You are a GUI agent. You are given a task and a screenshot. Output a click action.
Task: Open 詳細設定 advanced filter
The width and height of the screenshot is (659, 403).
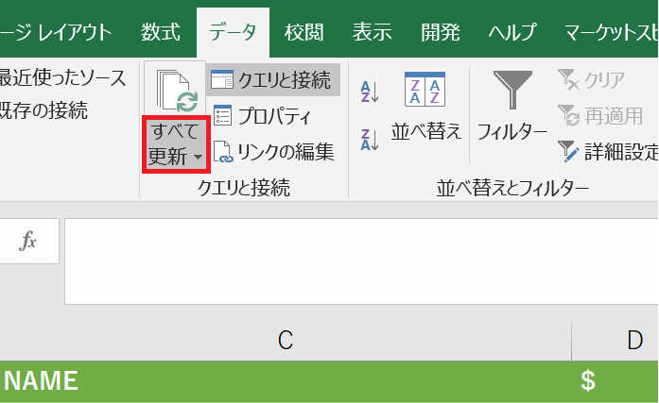click(x=608, y=152)
